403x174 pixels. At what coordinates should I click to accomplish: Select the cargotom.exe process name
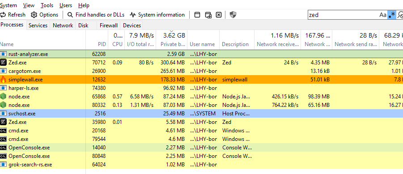tap(25, 71)
